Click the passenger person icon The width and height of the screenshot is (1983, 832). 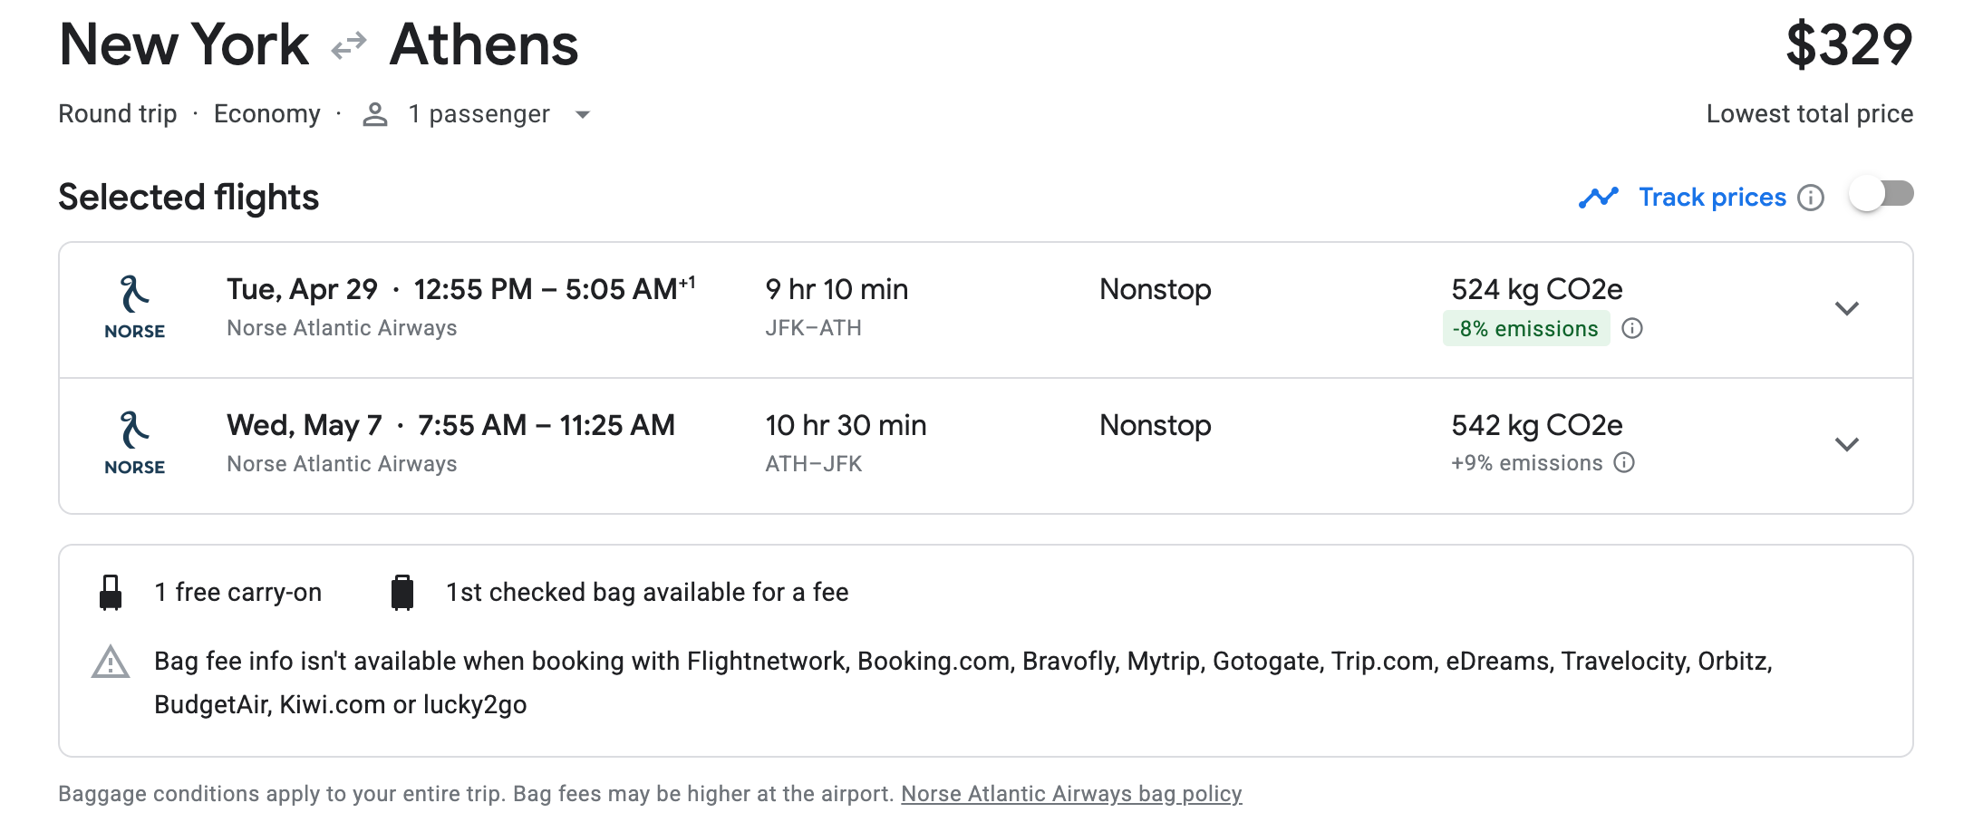coord(375,114)
